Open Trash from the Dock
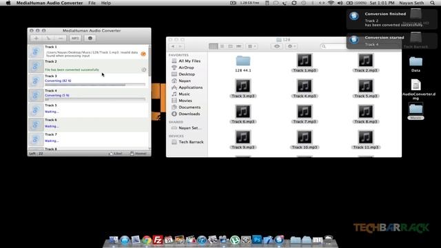 (x=329, y=240)
